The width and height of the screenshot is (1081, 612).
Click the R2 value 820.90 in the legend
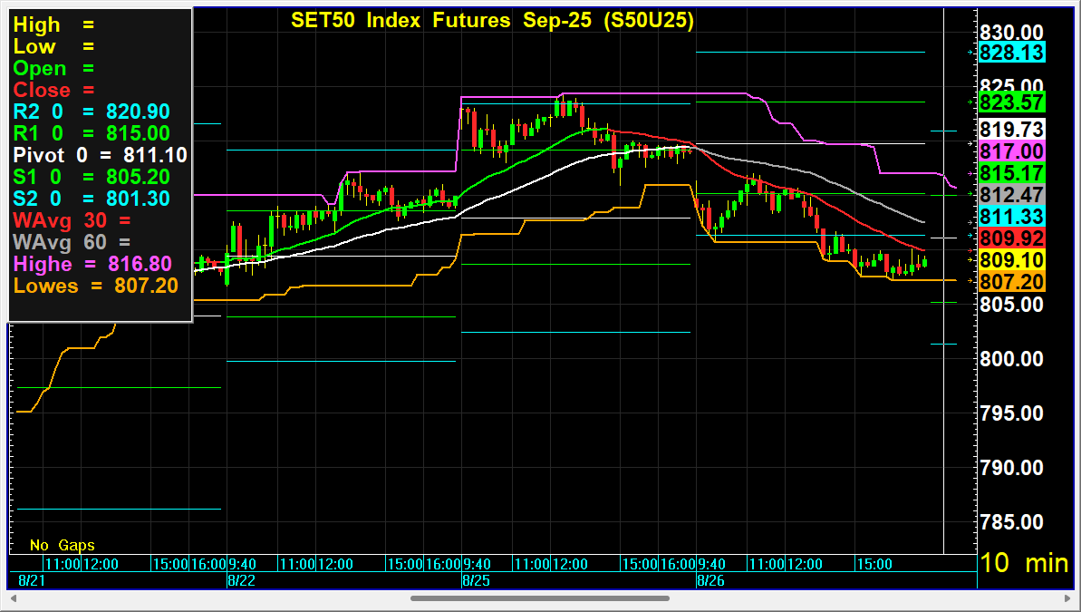[x=138, y=112]
